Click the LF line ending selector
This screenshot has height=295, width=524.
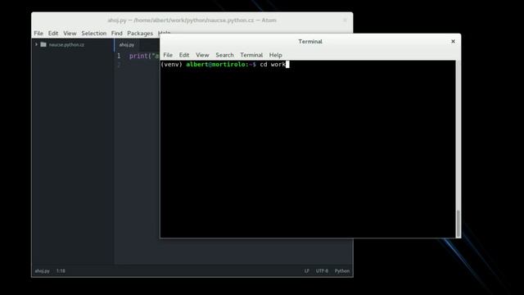(x=306, y=271)
